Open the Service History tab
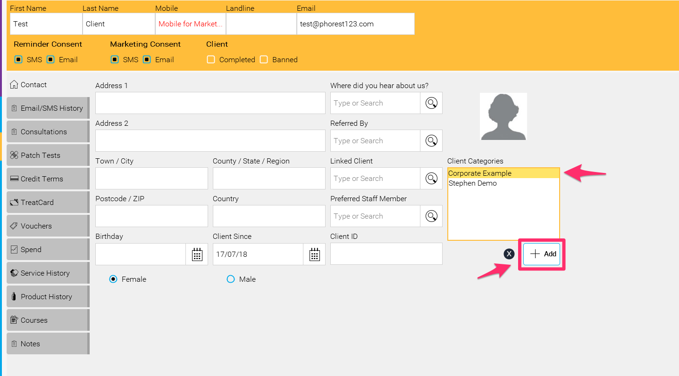 (48, 273)
